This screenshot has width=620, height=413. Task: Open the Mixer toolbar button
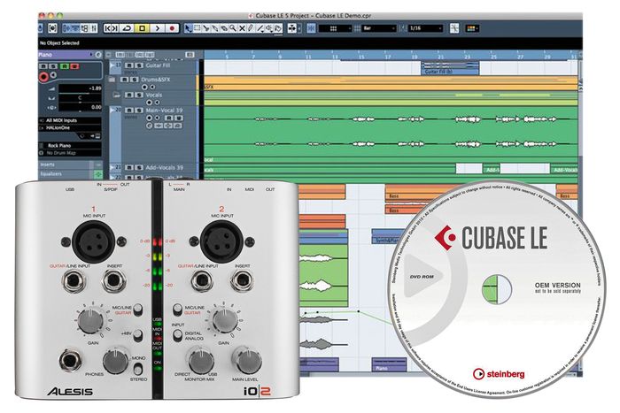[94, 28]
